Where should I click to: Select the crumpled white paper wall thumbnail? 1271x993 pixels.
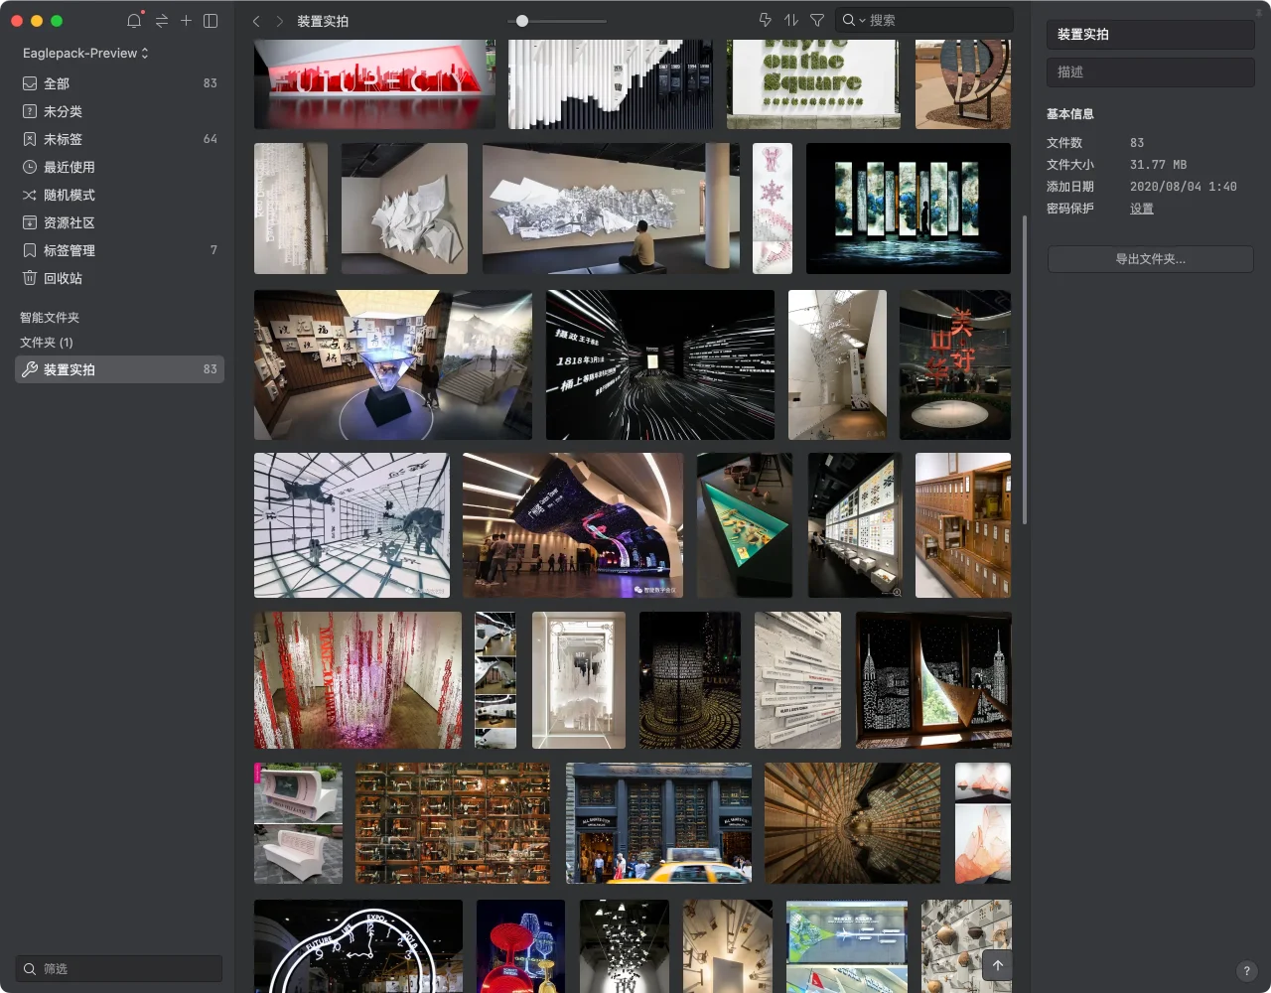[404, 209]
